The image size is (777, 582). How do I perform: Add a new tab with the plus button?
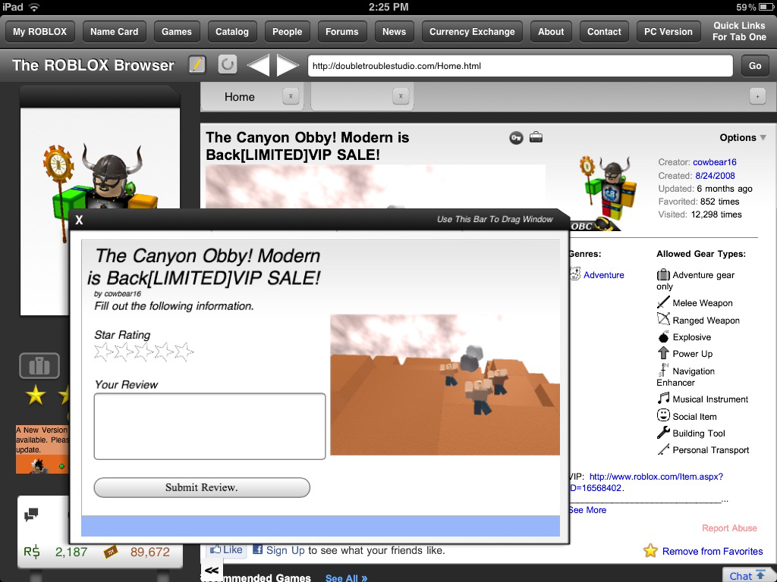[757, 96]
